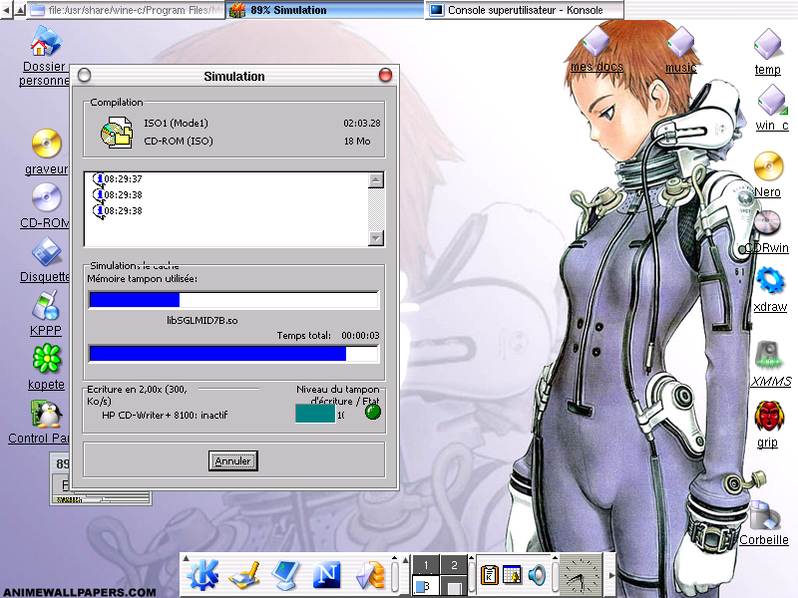Click the up arrow next to mail icon
The height and width of the screenshot is (598, 798).
point(394,558)
